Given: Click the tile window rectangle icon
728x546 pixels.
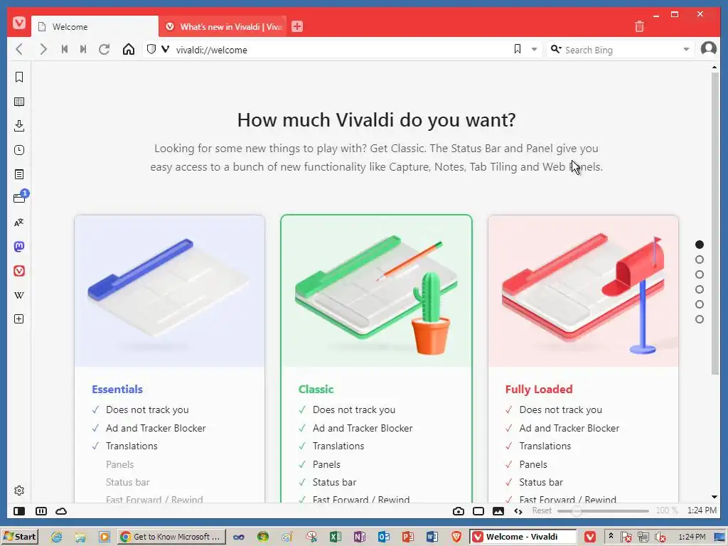Looking at the screenshot, I should (x=478, y=511).
